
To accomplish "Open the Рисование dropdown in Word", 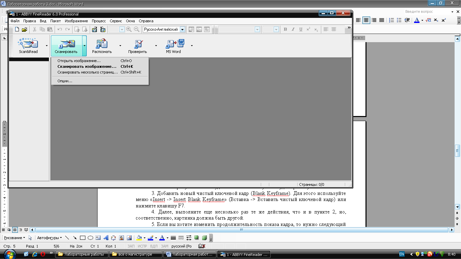I will [14, 238].
